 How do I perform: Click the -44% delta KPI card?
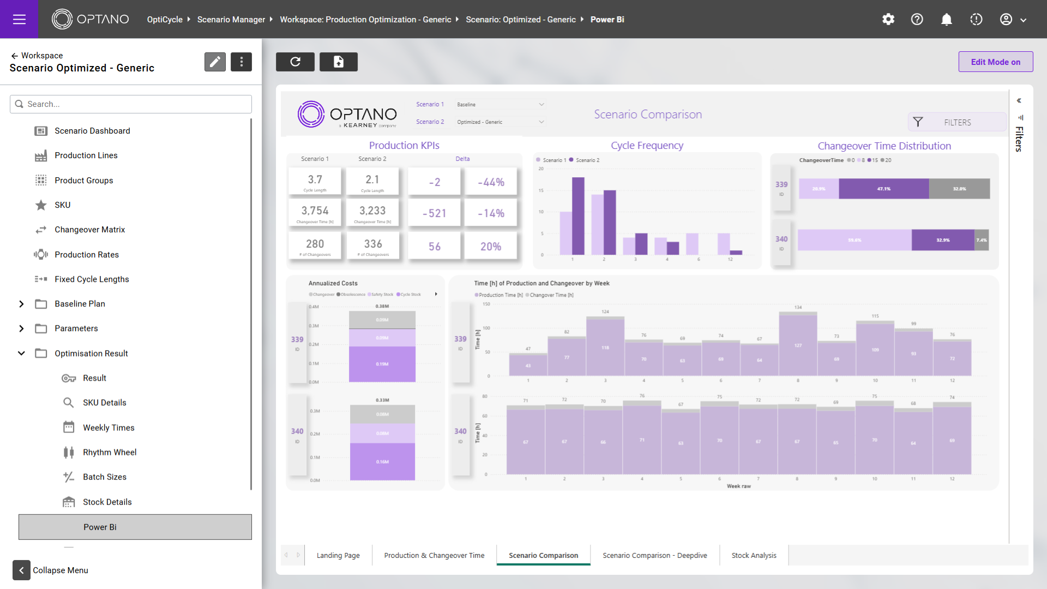pyautogui.click(x=491, y=182)
